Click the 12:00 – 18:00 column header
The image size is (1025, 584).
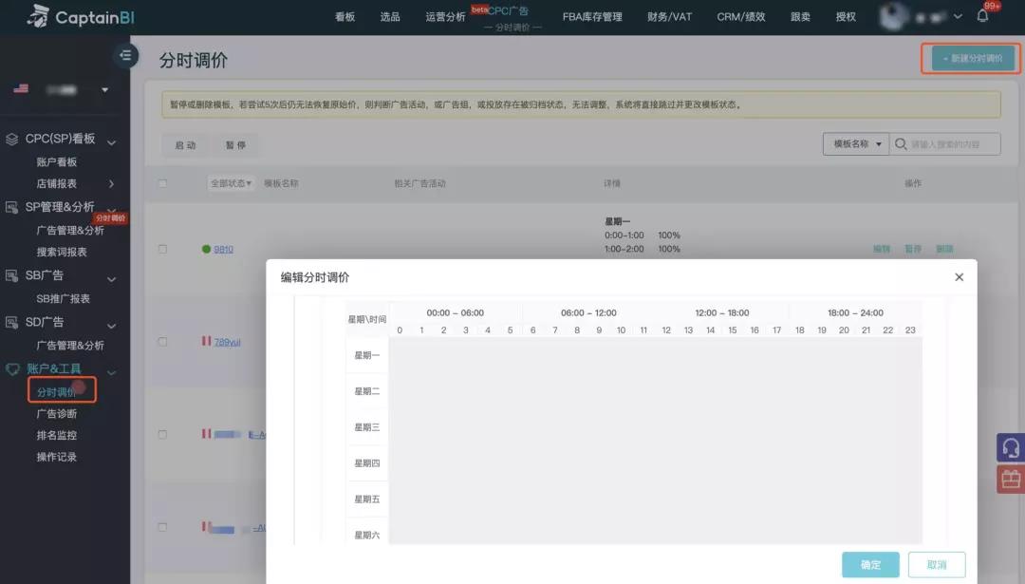tap(721, 312)
